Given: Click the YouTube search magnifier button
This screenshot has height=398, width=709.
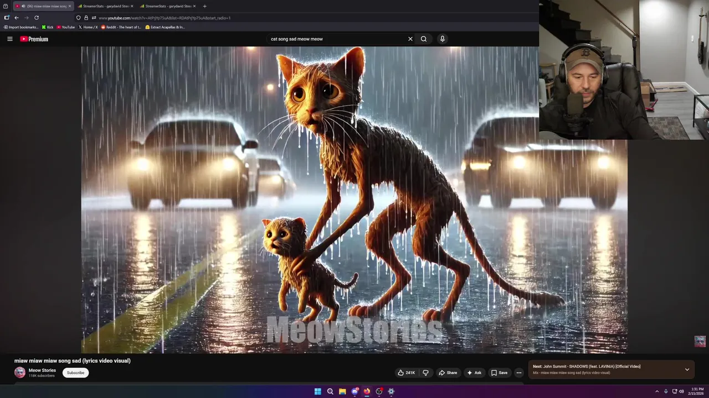Looking at the screenshot, I should 424,39.
